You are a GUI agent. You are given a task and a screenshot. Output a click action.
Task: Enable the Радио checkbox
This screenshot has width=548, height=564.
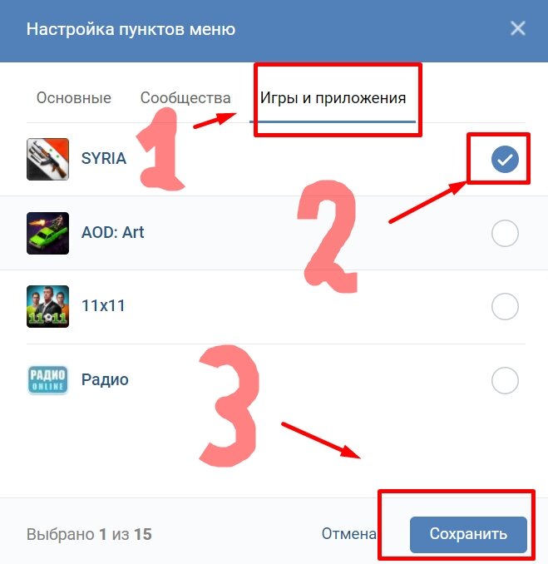(x=505, y=380)
